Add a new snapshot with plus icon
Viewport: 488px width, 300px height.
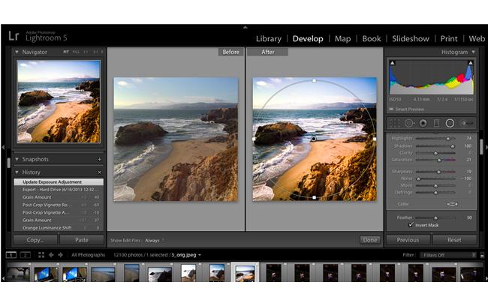(x=99, y=159)
